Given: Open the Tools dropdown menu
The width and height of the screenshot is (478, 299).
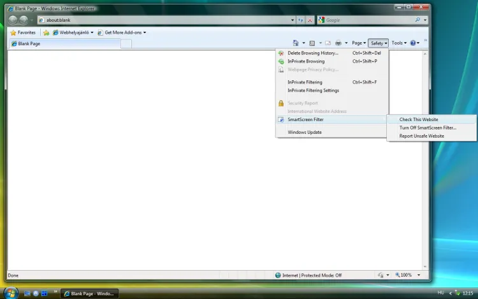Looking at the screenshot, I should (x=398, y=43).
